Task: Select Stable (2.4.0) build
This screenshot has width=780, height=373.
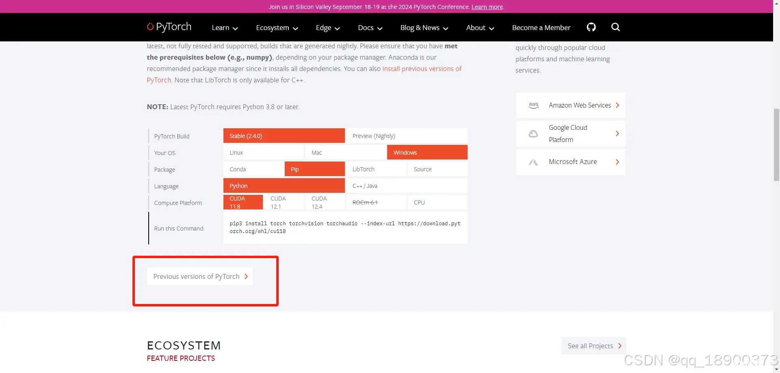Action: (x=284, y=136)
